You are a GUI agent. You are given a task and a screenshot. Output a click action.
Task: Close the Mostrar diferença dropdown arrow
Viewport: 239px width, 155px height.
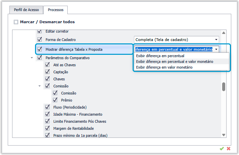tap(216, 49)
